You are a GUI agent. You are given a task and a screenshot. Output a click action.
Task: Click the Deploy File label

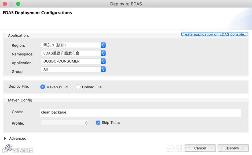tap(19, 86)
